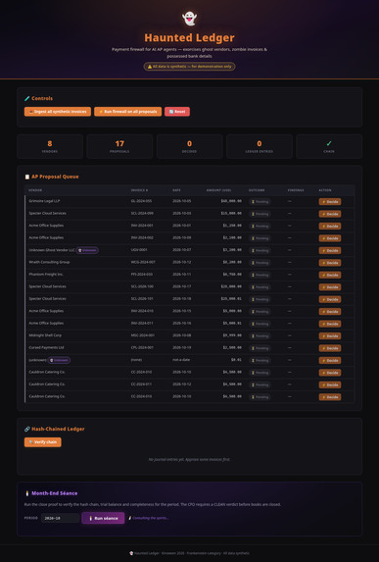Click the Ledger Entries stat card

pyautogui.click(x=260, y=146)
